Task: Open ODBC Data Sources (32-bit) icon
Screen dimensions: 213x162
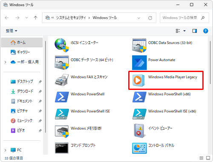Action: click(139, 46)
